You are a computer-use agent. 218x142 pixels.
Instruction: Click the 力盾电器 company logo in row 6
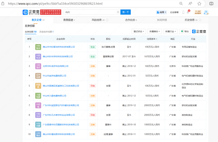pos(38,96)
